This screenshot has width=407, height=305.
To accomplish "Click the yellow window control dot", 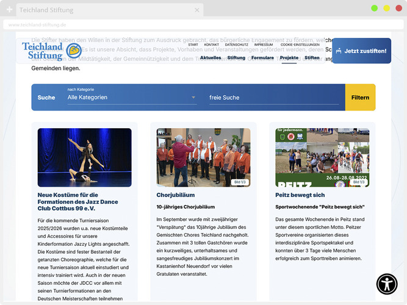I will (x=386, y=8).
